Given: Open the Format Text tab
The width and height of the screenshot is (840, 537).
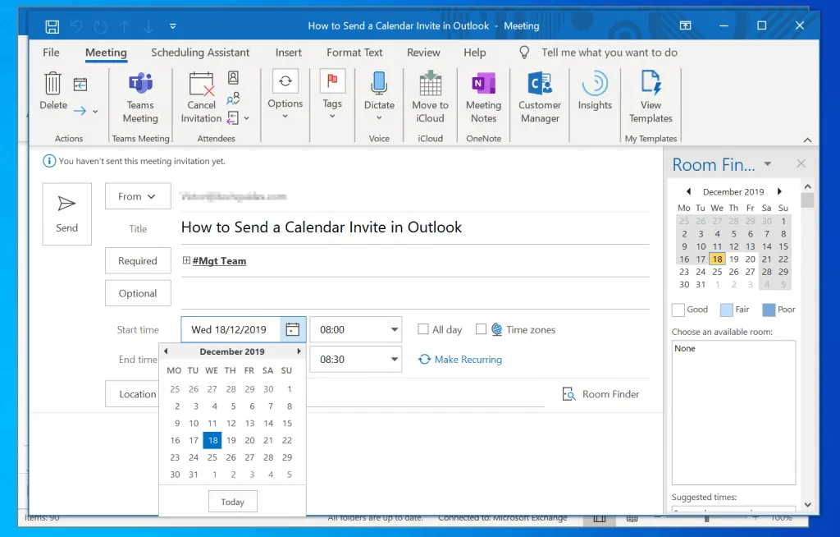Looking at the screenshot, I should [x=354, y=53].
